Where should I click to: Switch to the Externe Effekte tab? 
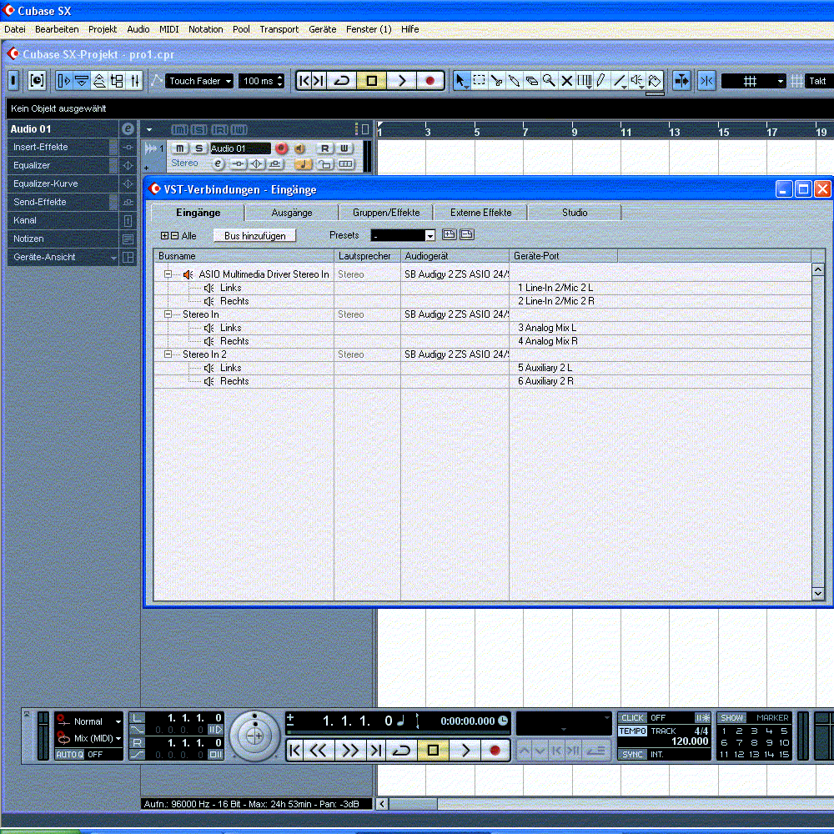tap(481, 212)
